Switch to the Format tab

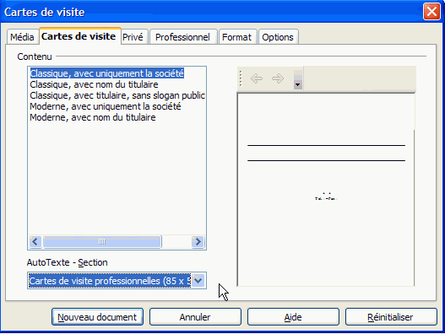point(237,37)
